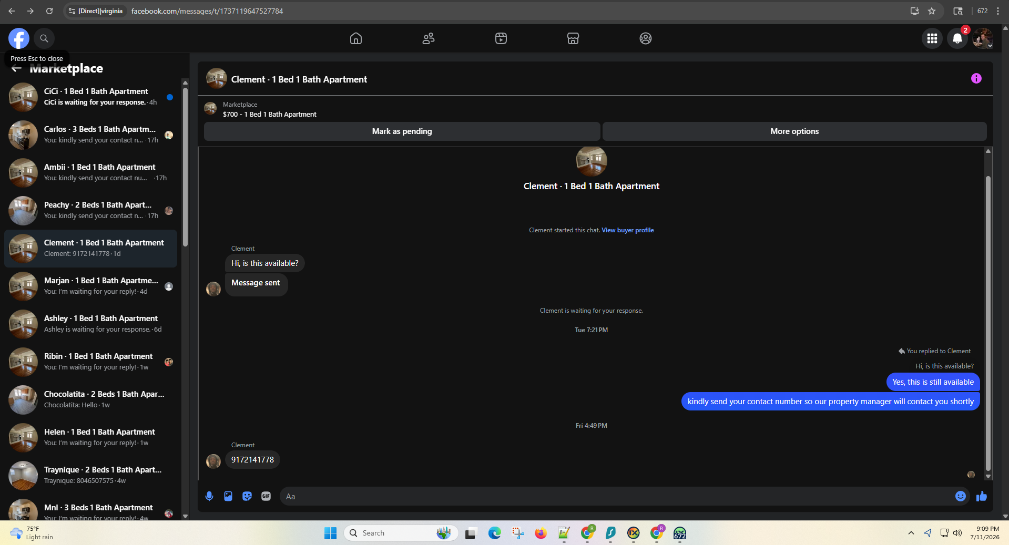
Task: Open the Facebook search icon
Action: click(x=44, y=38)
